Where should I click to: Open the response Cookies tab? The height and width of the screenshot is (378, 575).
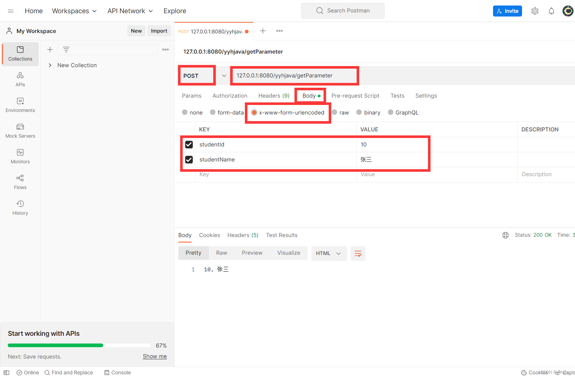click(x=210, y=235)
